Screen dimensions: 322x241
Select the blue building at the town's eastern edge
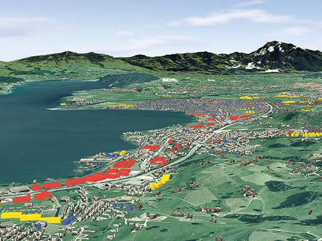tap(236, 154)
